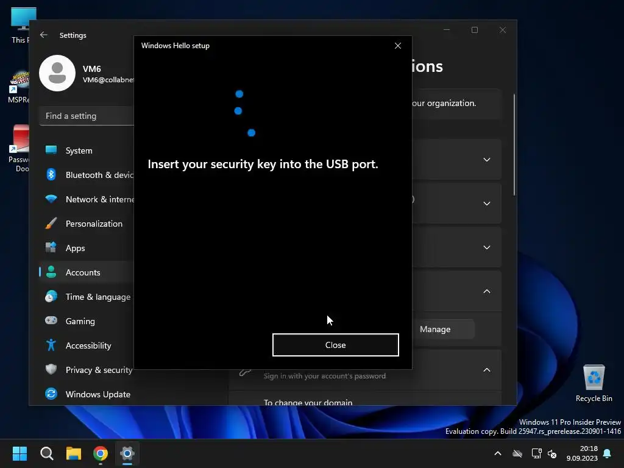Image resolution: width=624 pixels, height=468 pixels.
Task: Open File Explorer from the taskbar
Action: (x=74, y=453)
